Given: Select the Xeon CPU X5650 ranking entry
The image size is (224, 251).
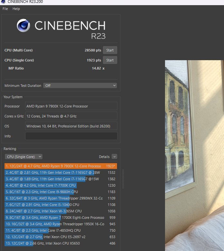Looking at the screenshot, I should [x=61, y=243].
